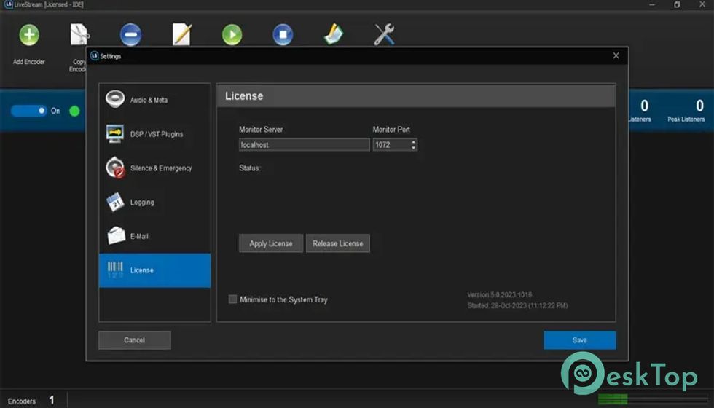
Task: Click the Monitor Port spinner arrows
Action: pos(414,145)
